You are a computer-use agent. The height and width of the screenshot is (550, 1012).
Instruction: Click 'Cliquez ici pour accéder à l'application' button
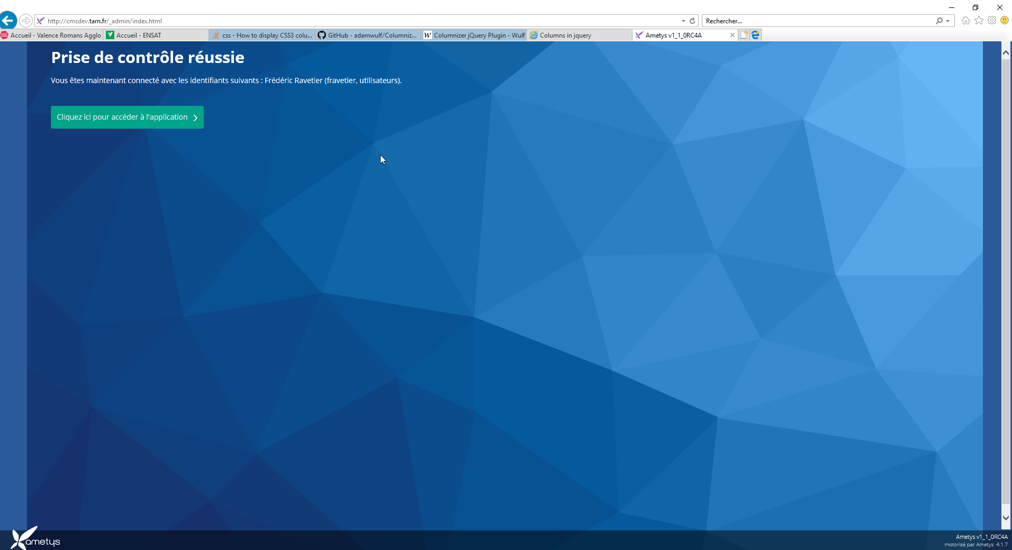click(x=127, y=118)
